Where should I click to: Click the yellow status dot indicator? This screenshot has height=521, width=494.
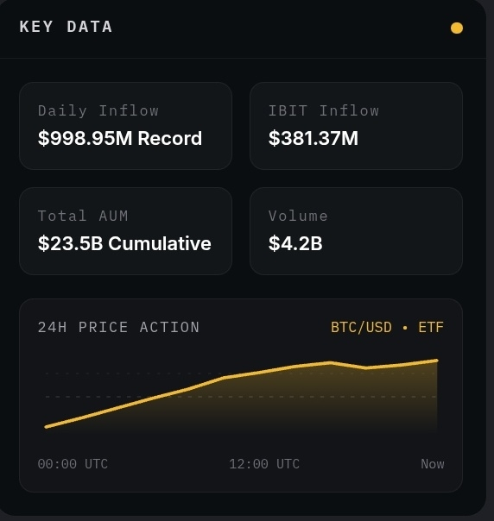456,28
